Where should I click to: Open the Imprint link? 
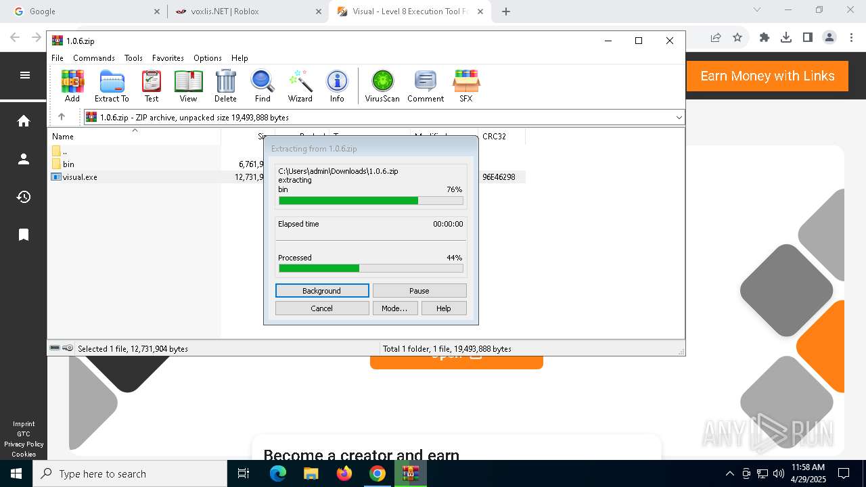(x=24, y=424)
